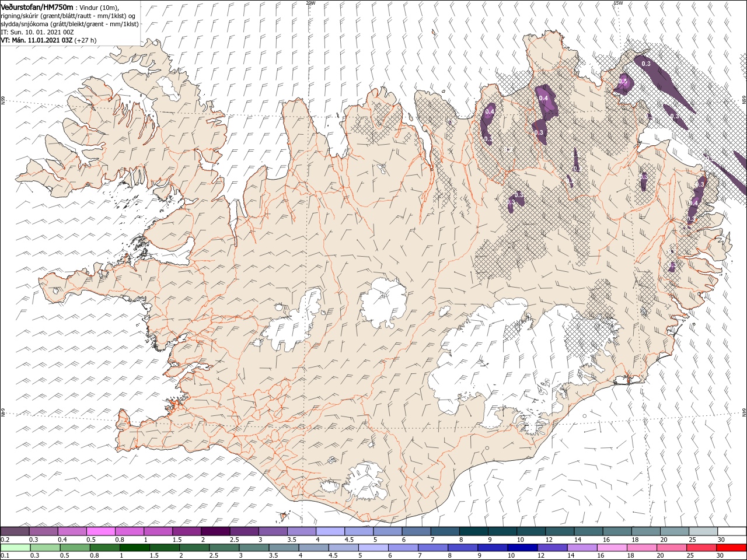Pick the lower legend swatch between 20 and 25
The width and height of the screenshot is (747, 560).
671,548
